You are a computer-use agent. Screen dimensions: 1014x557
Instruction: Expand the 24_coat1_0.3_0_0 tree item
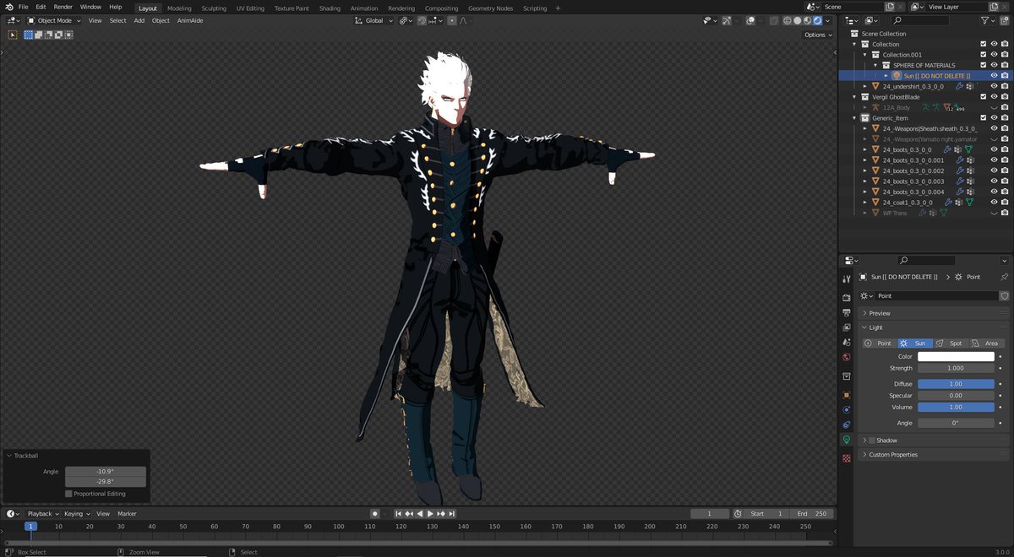point(864,203)
